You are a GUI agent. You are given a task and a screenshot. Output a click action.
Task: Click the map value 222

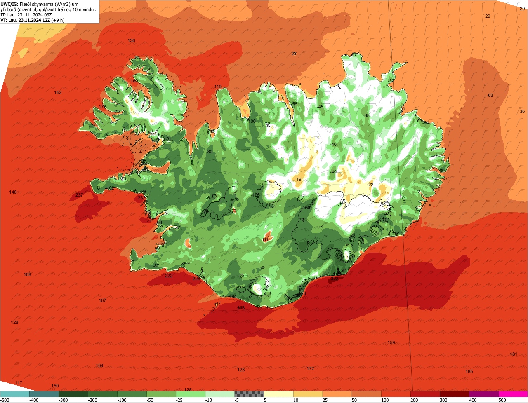coord(169,276)
